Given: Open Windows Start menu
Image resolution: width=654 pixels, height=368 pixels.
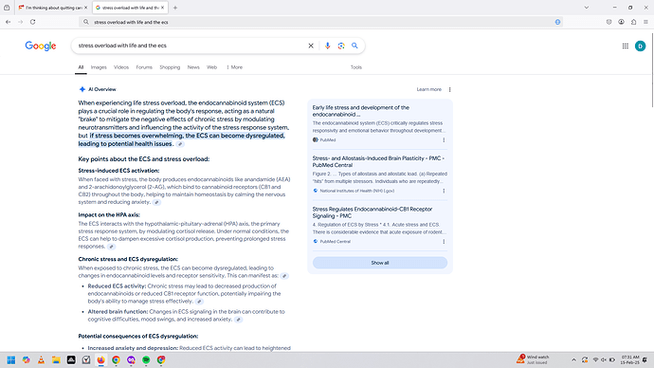Looking at the screenshot, I should [x=11, y=359].
